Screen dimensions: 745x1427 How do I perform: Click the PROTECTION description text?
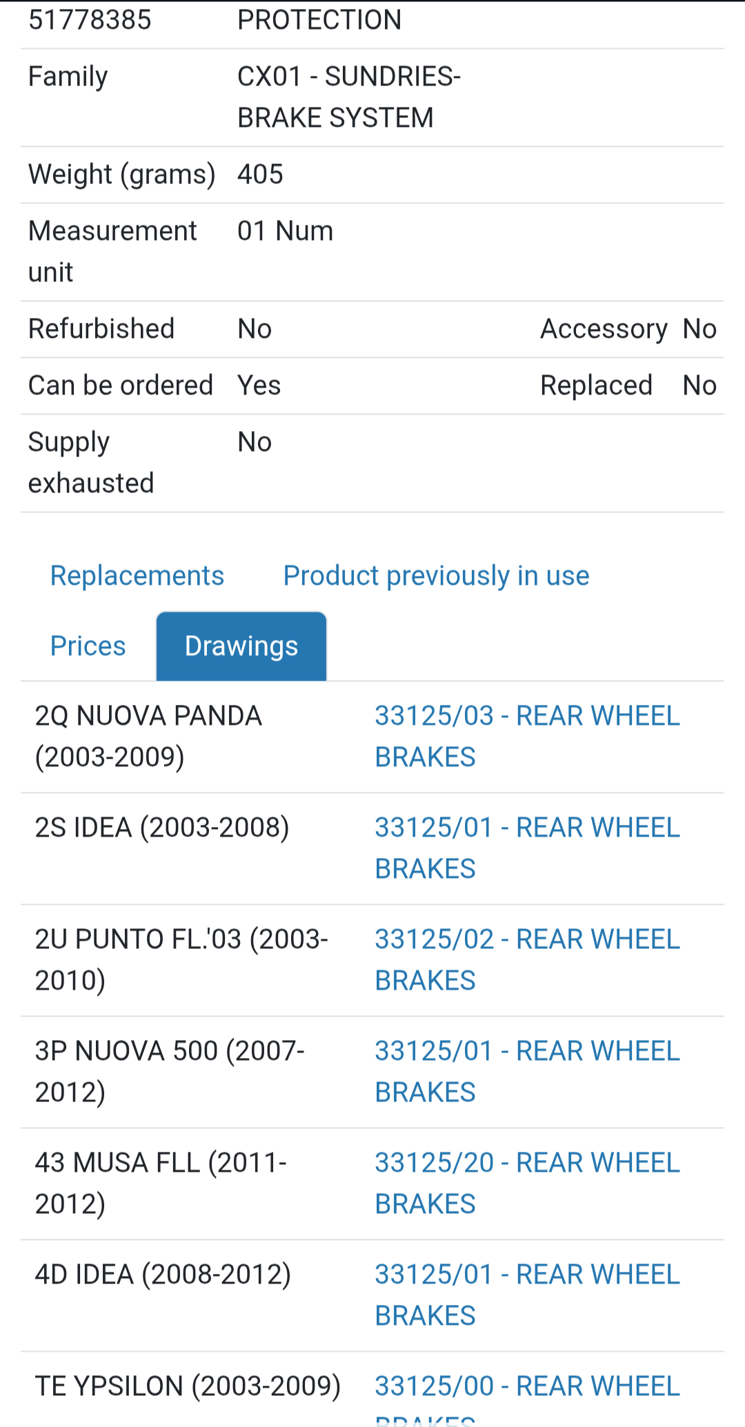pyautogui.click(x=319, y=20)
